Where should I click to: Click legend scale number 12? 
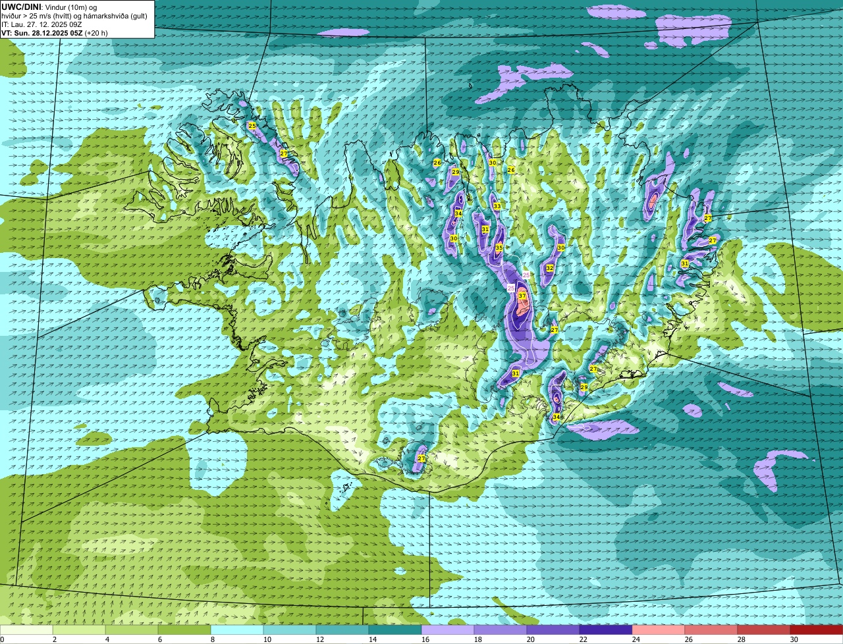tap(319, 639)
